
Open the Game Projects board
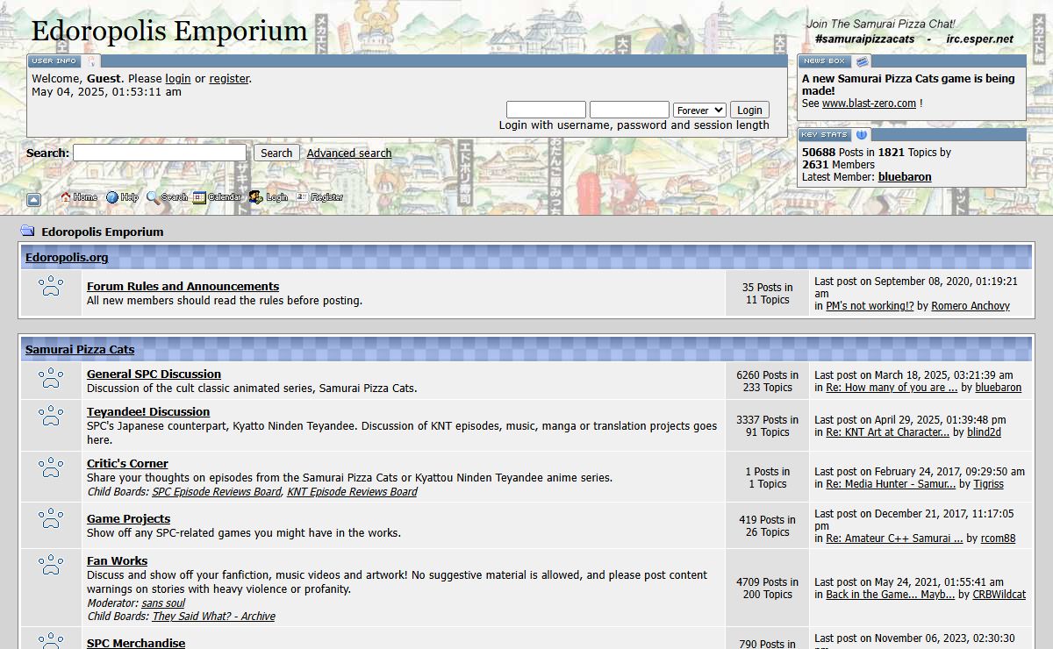tap(128, 518)
